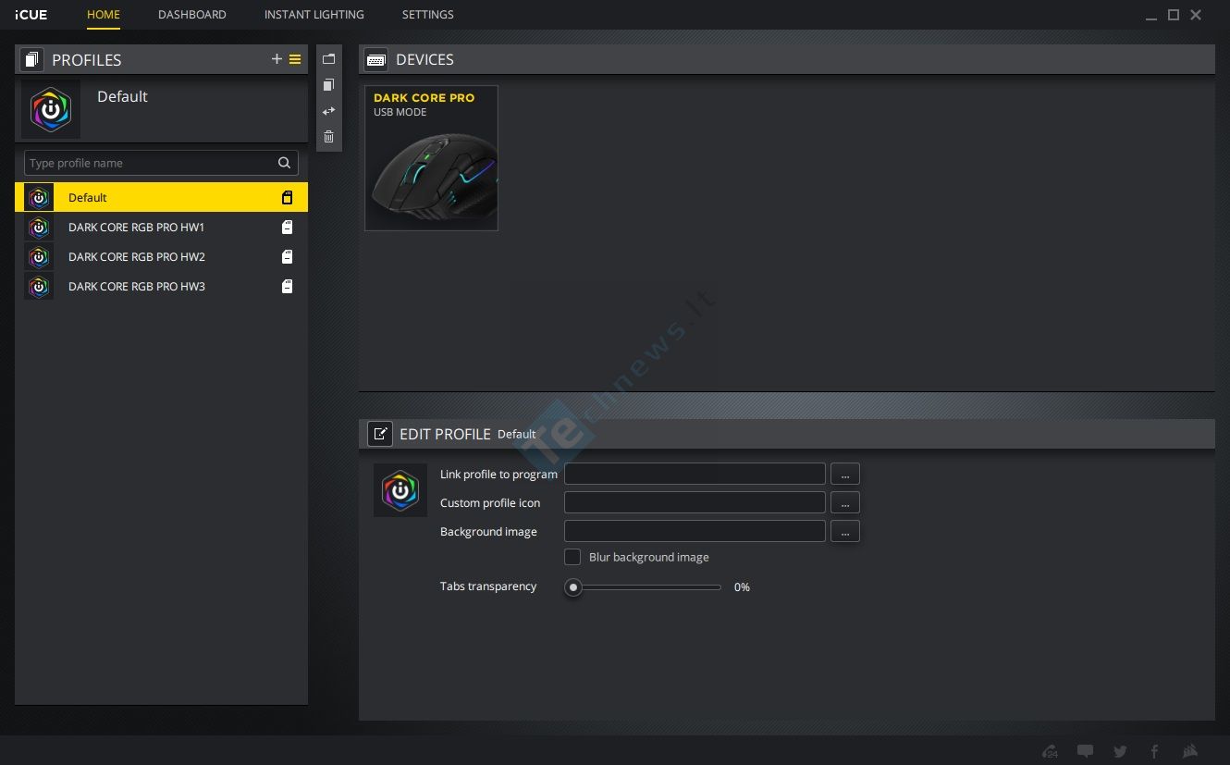Select the DARK CORE PRO device tile

[432, 158]
